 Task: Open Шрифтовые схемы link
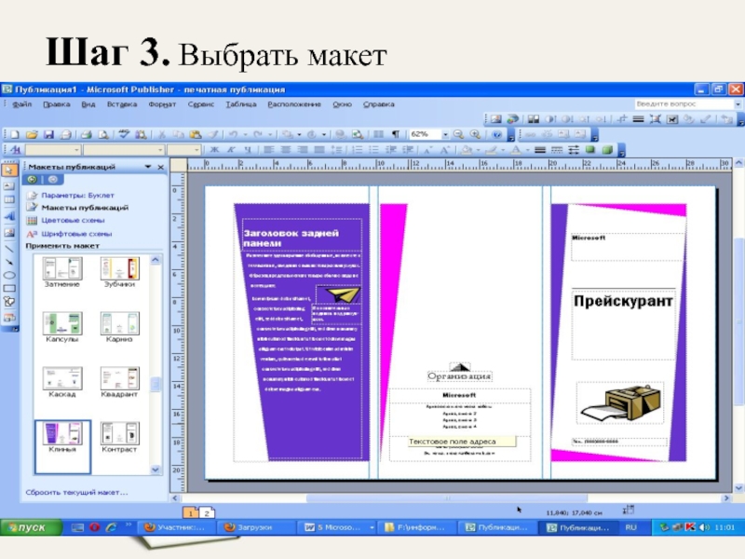coord(76,234)
